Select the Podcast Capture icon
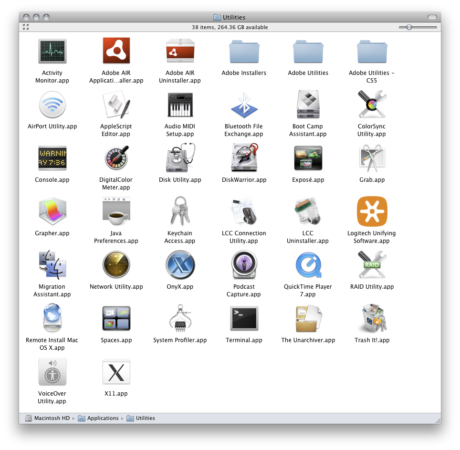The height and width of the screenshot is (450, 460). 244,264
